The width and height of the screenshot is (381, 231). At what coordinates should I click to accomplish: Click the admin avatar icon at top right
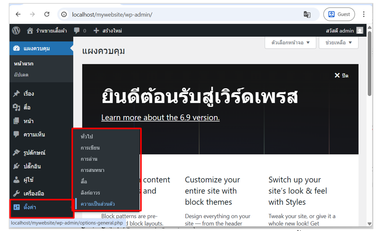coord(360,31)
